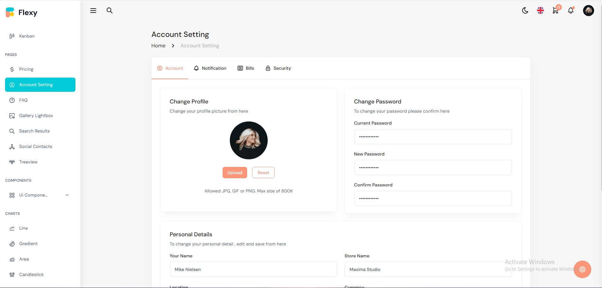Show notifications via the bell icon
Screen dimensions: 602x288
point(571,11)
